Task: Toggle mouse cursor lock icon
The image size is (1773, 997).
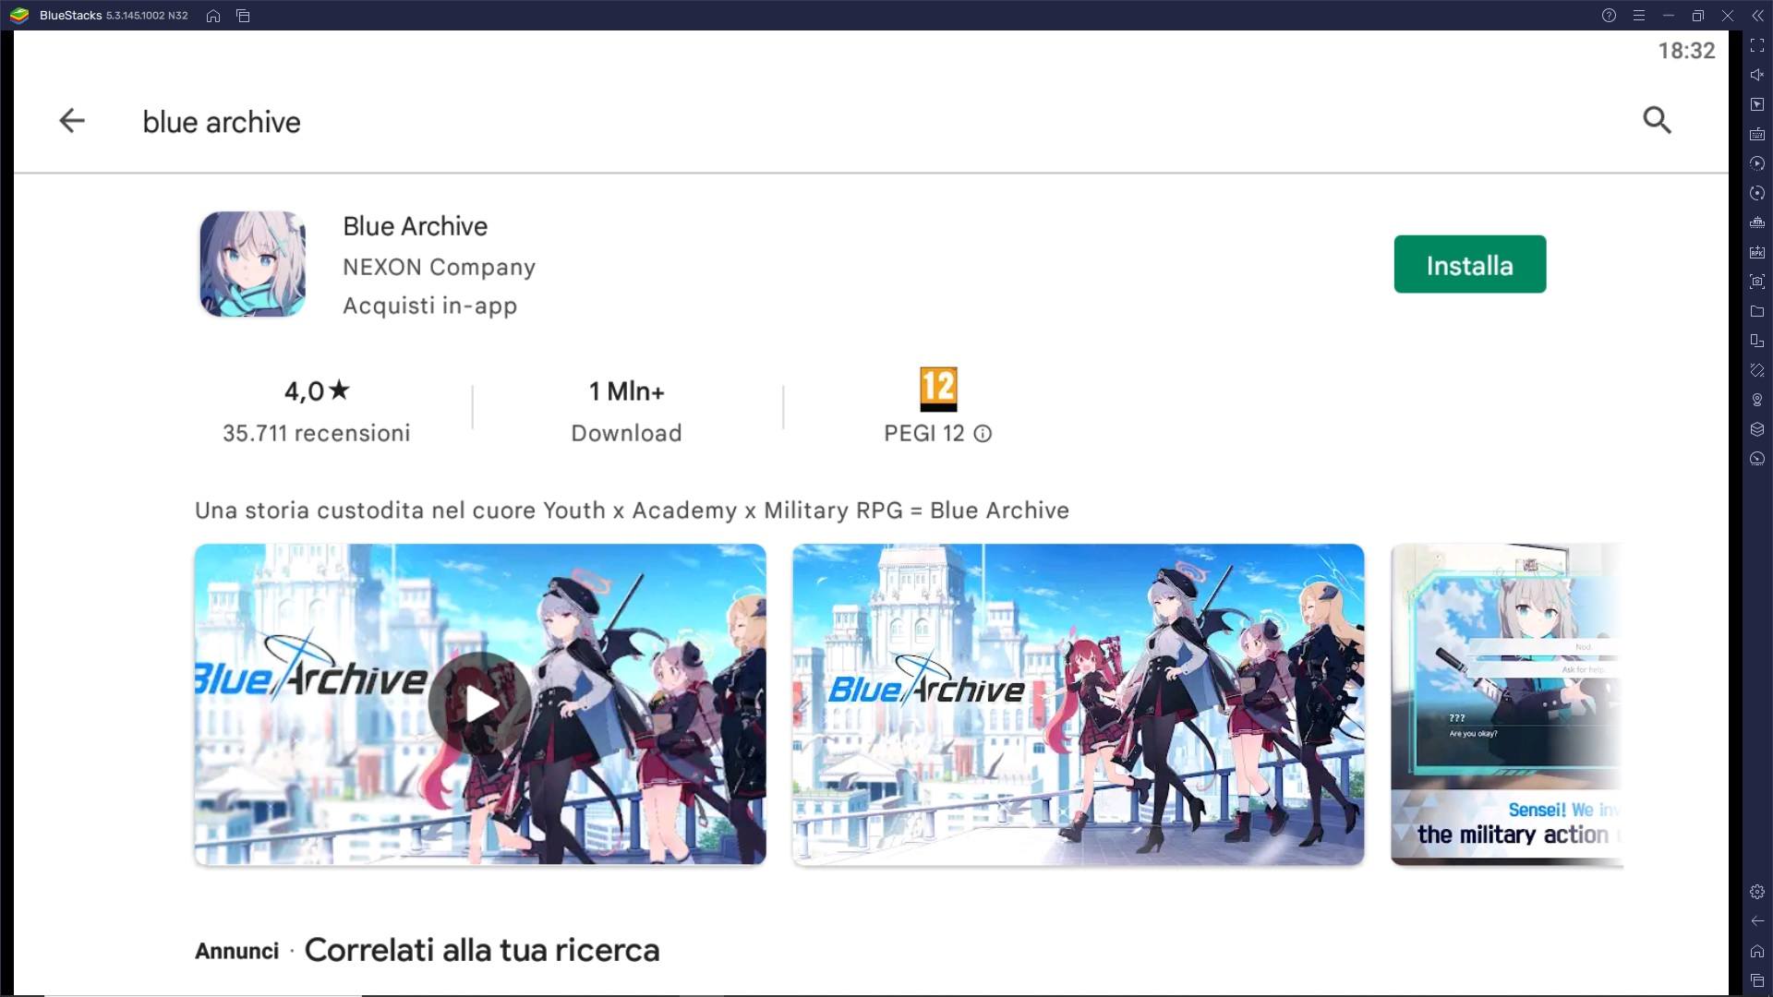Action: point(1757,104)
